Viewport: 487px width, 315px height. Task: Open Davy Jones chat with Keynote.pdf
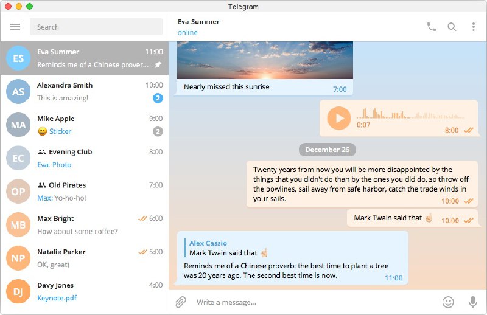coord(85,291)
